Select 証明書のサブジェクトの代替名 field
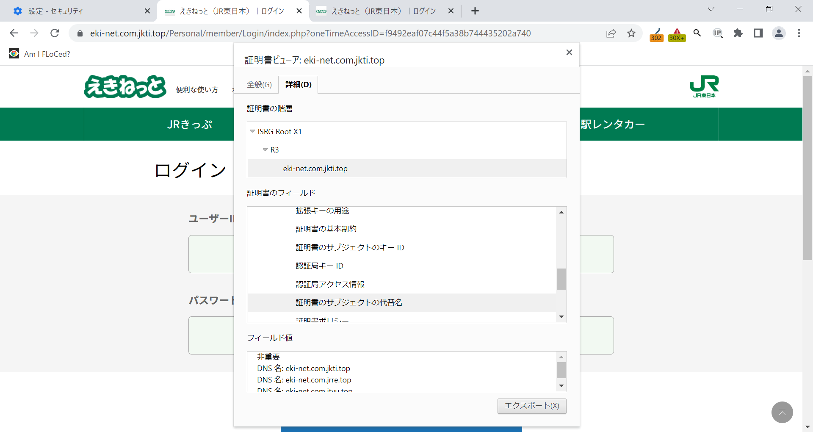Screen dimensions: 813x432 point(401,302)
